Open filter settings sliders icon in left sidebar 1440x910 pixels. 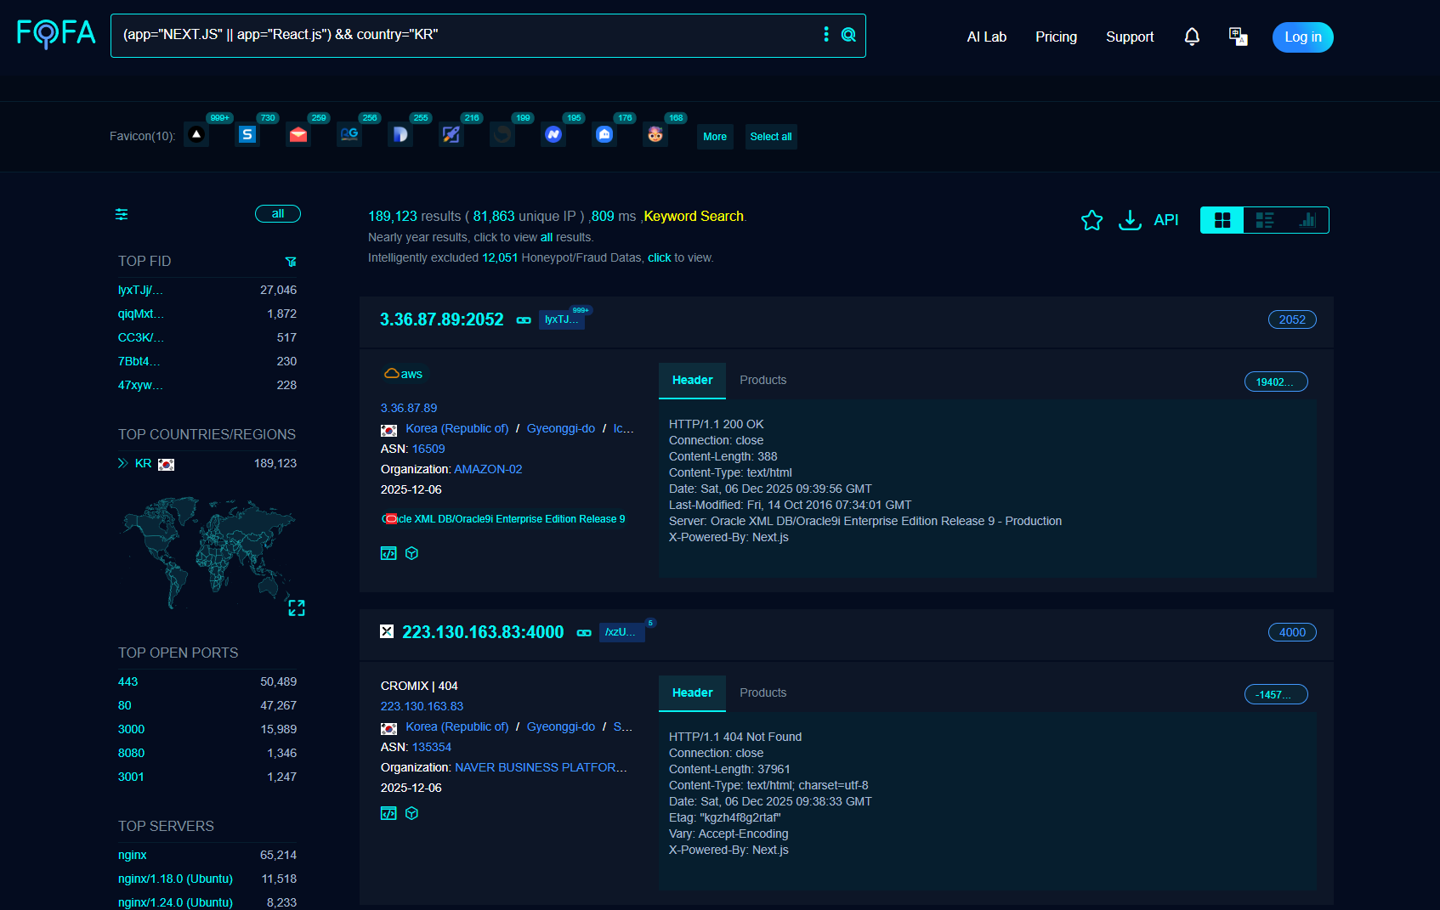pos(122,214)
